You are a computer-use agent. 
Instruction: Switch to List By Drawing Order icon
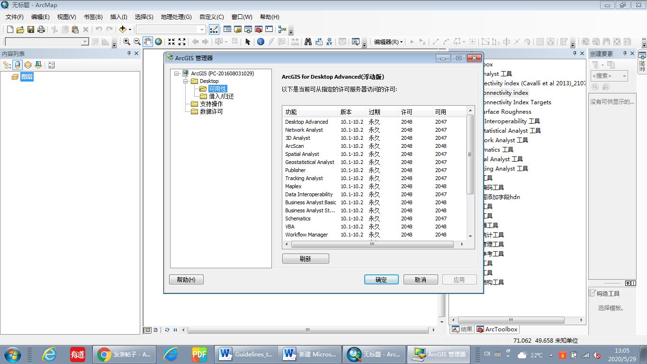pos(7,65)
